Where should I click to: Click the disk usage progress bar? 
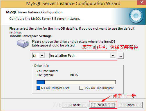[76, 82]
